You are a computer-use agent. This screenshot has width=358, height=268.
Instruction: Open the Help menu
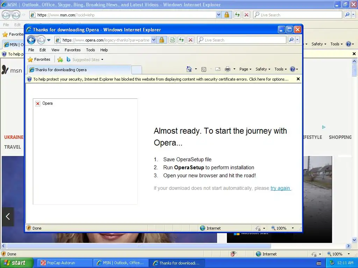coord(104,50)
